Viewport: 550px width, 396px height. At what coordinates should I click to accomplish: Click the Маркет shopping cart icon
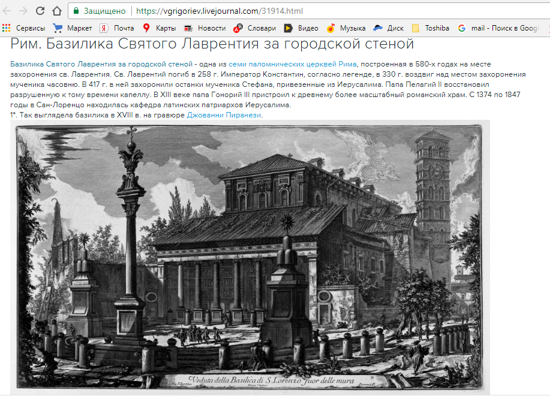(57, 28)
